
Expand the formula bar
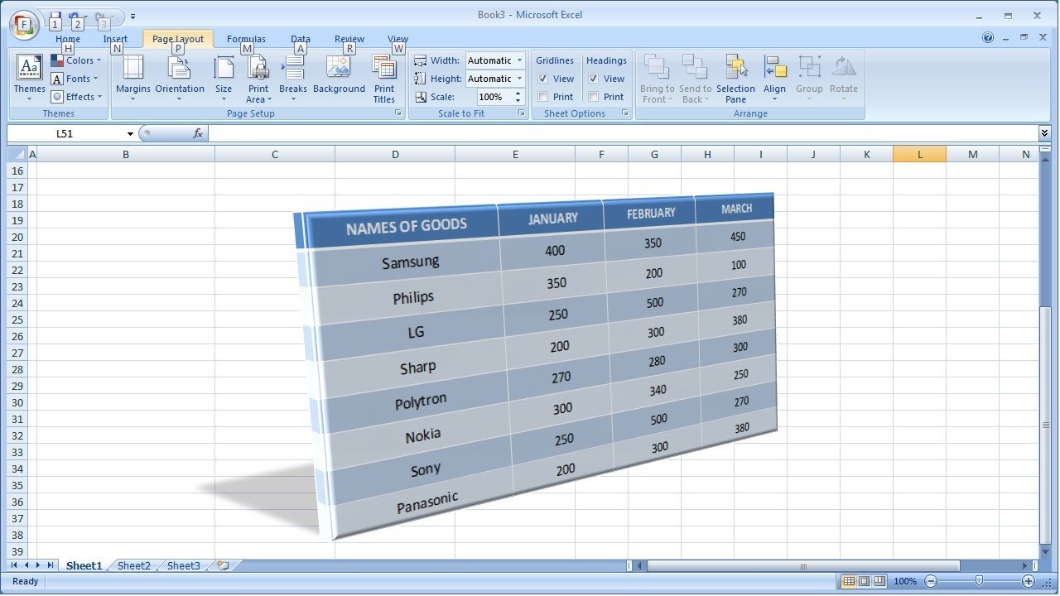coord(1044,133)
